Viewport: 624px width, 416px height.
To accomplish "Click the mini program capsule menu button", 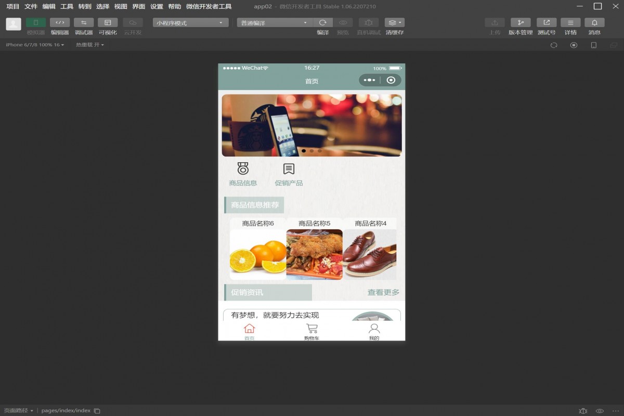I will [370, 80].
